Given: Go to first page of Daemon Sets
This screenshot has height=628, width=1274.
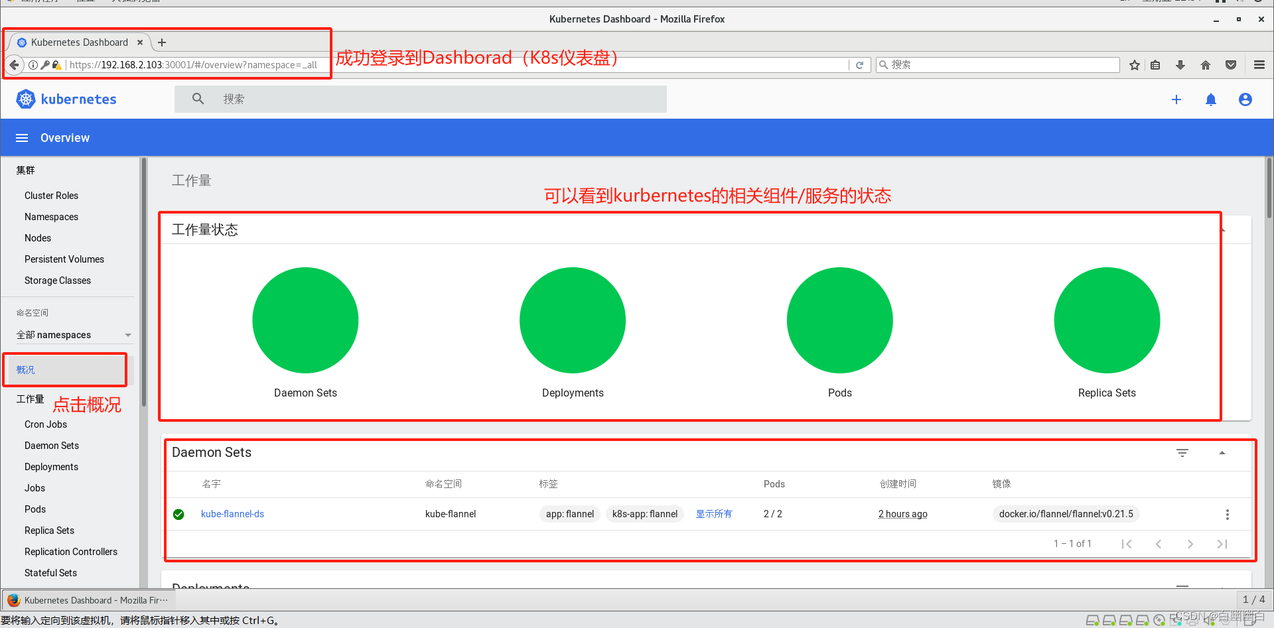Looking at the screenshot, I should 1127,544.
